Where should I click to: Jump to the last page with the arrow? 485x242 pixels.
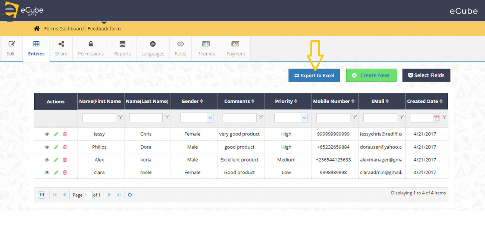(119, 194)
